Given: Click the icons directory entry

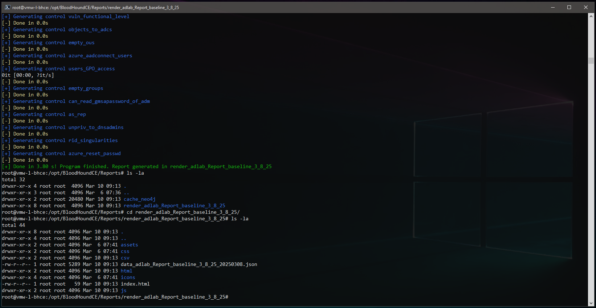Looking at the screenshot, I should pos(128,277).
